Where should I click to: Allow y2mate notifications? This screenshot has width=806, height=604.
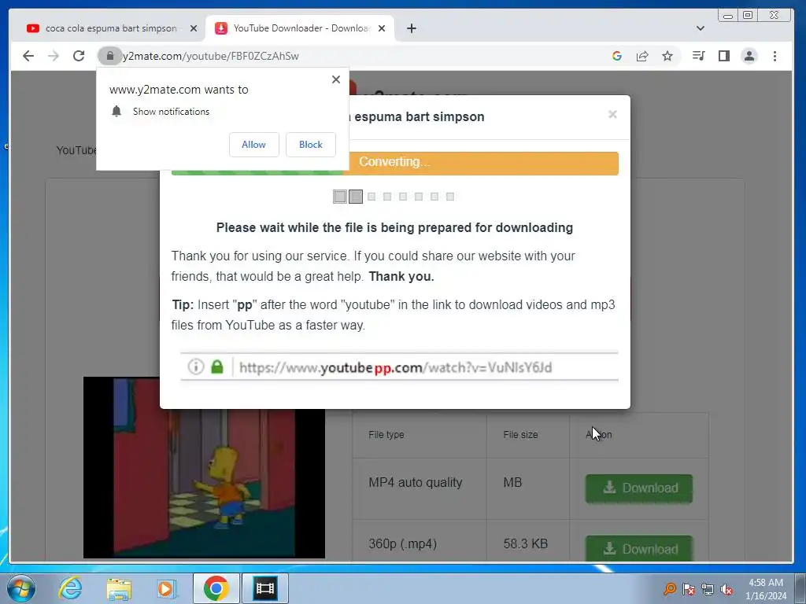tap(254, 145)
